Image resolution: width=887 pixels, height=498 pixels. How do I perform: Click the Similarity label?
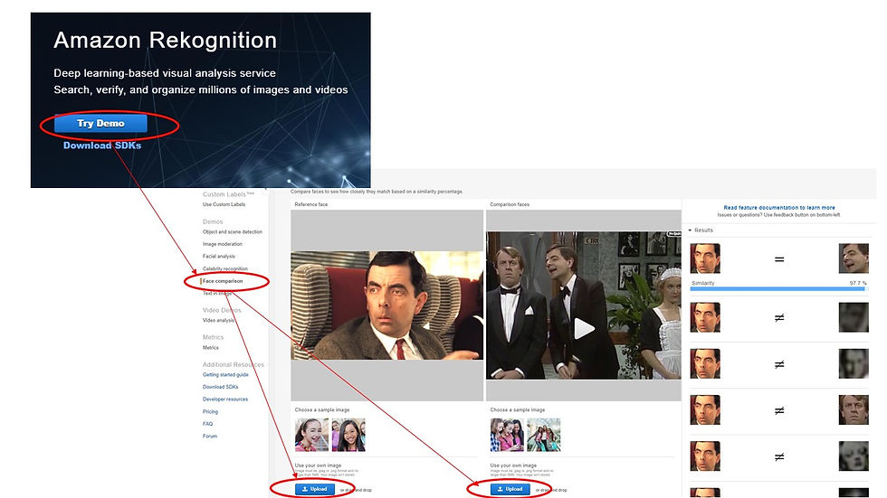point(703,283)
